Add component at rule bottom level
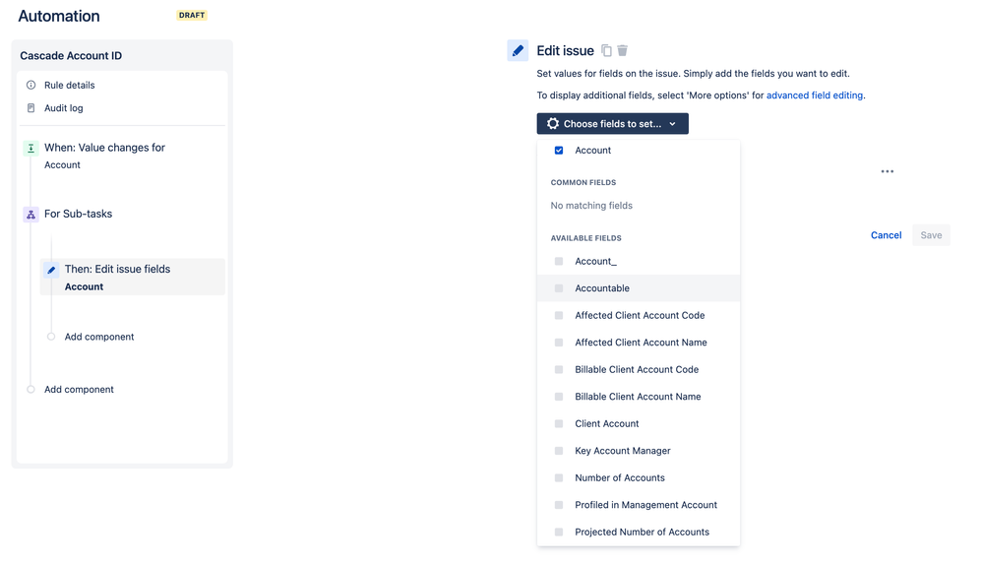Viewport: 982px width, 565px height. (79, 390)
